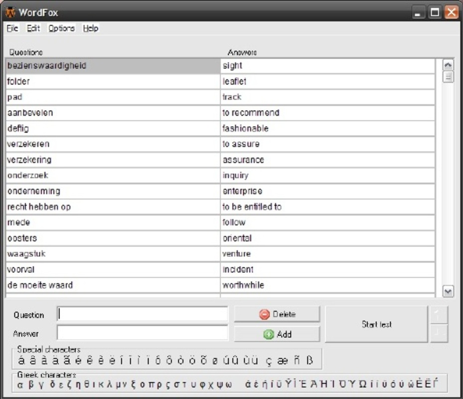Click the WordFox fox icon in title bar
Screen dimensions: 463x399
[x=10, y=12]
